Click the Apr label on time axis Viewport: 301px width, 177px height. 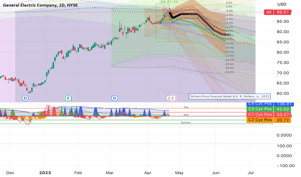[148, 173]
